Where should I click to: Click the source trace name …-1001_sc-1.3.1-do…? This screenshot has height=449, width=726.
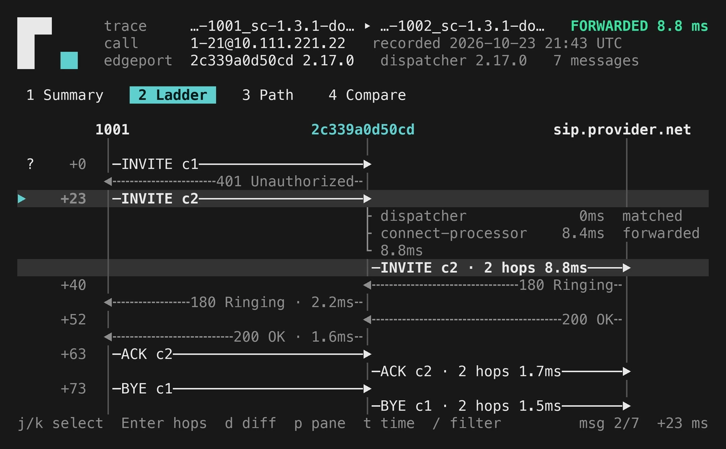click(x=272, y=26)
